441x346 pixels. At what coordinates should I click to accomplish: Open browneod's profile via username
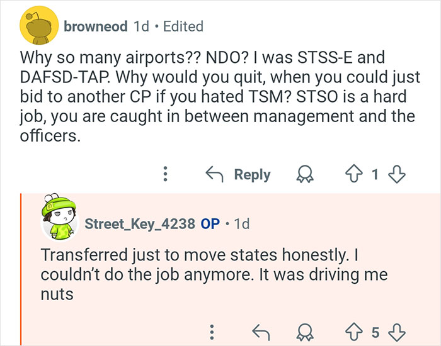tap(95, 26)
